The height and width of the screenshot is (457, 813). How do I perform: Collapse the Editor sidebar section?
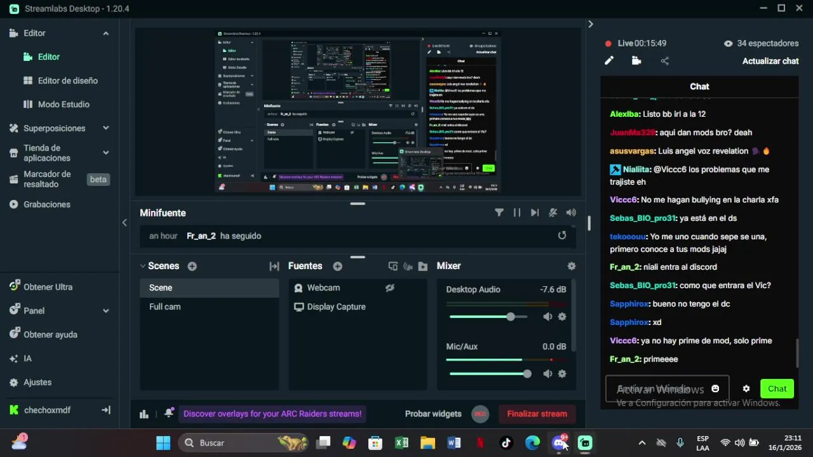pyautogui.click(x=105, y=33)
